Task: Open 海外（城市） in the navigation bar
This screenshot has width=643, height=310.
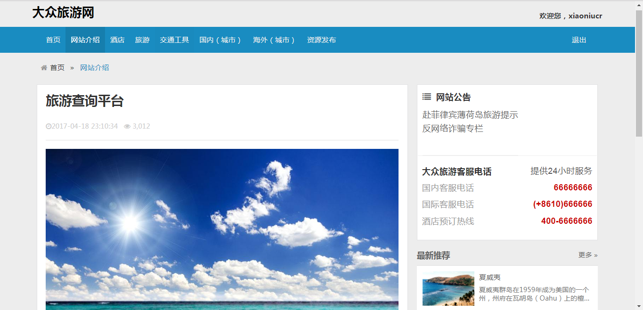Action: point(275,40)
